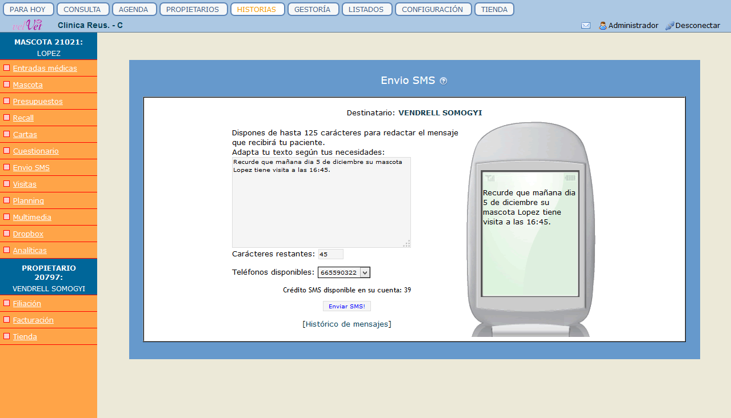Click the help icon beside Envio SMS
Image resolution: width=731 pixels, height=418 pixels.
pyautogui.click(x=444, y=81)
